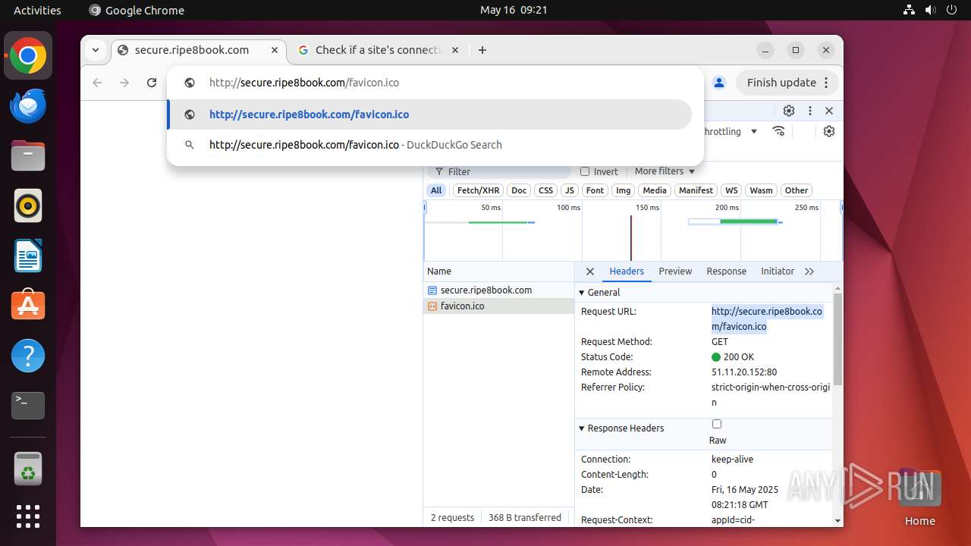971x546 pixels.
Task: Click the headers pane vertical scrollbar
Action: (x=837, y=339)
